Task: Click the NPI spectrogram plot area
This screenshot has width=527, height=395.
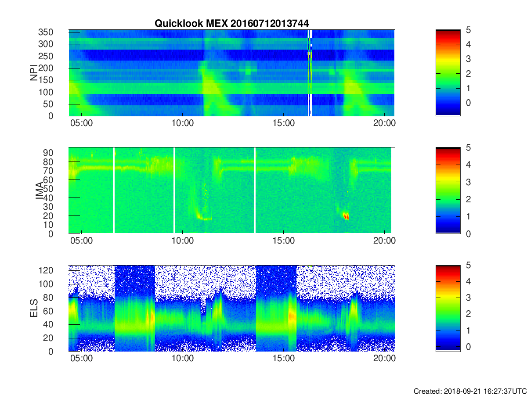Action: coord(231,73)
